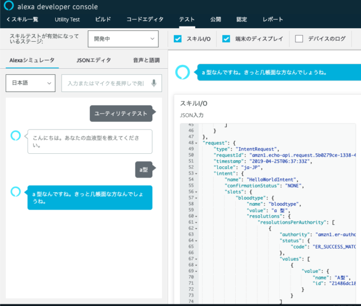Click the Alexa ring logo in header

9,6
